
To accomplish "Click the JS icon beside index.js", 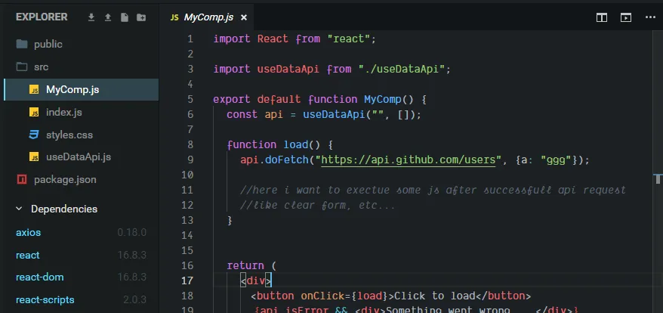I will click(x=34, y=112).
